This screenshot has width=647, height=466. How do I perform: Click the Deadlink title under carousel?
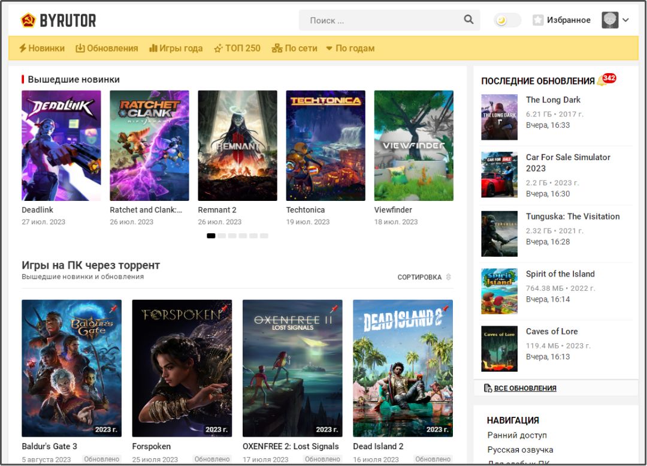pyautogui.click(x=37, y=210)
